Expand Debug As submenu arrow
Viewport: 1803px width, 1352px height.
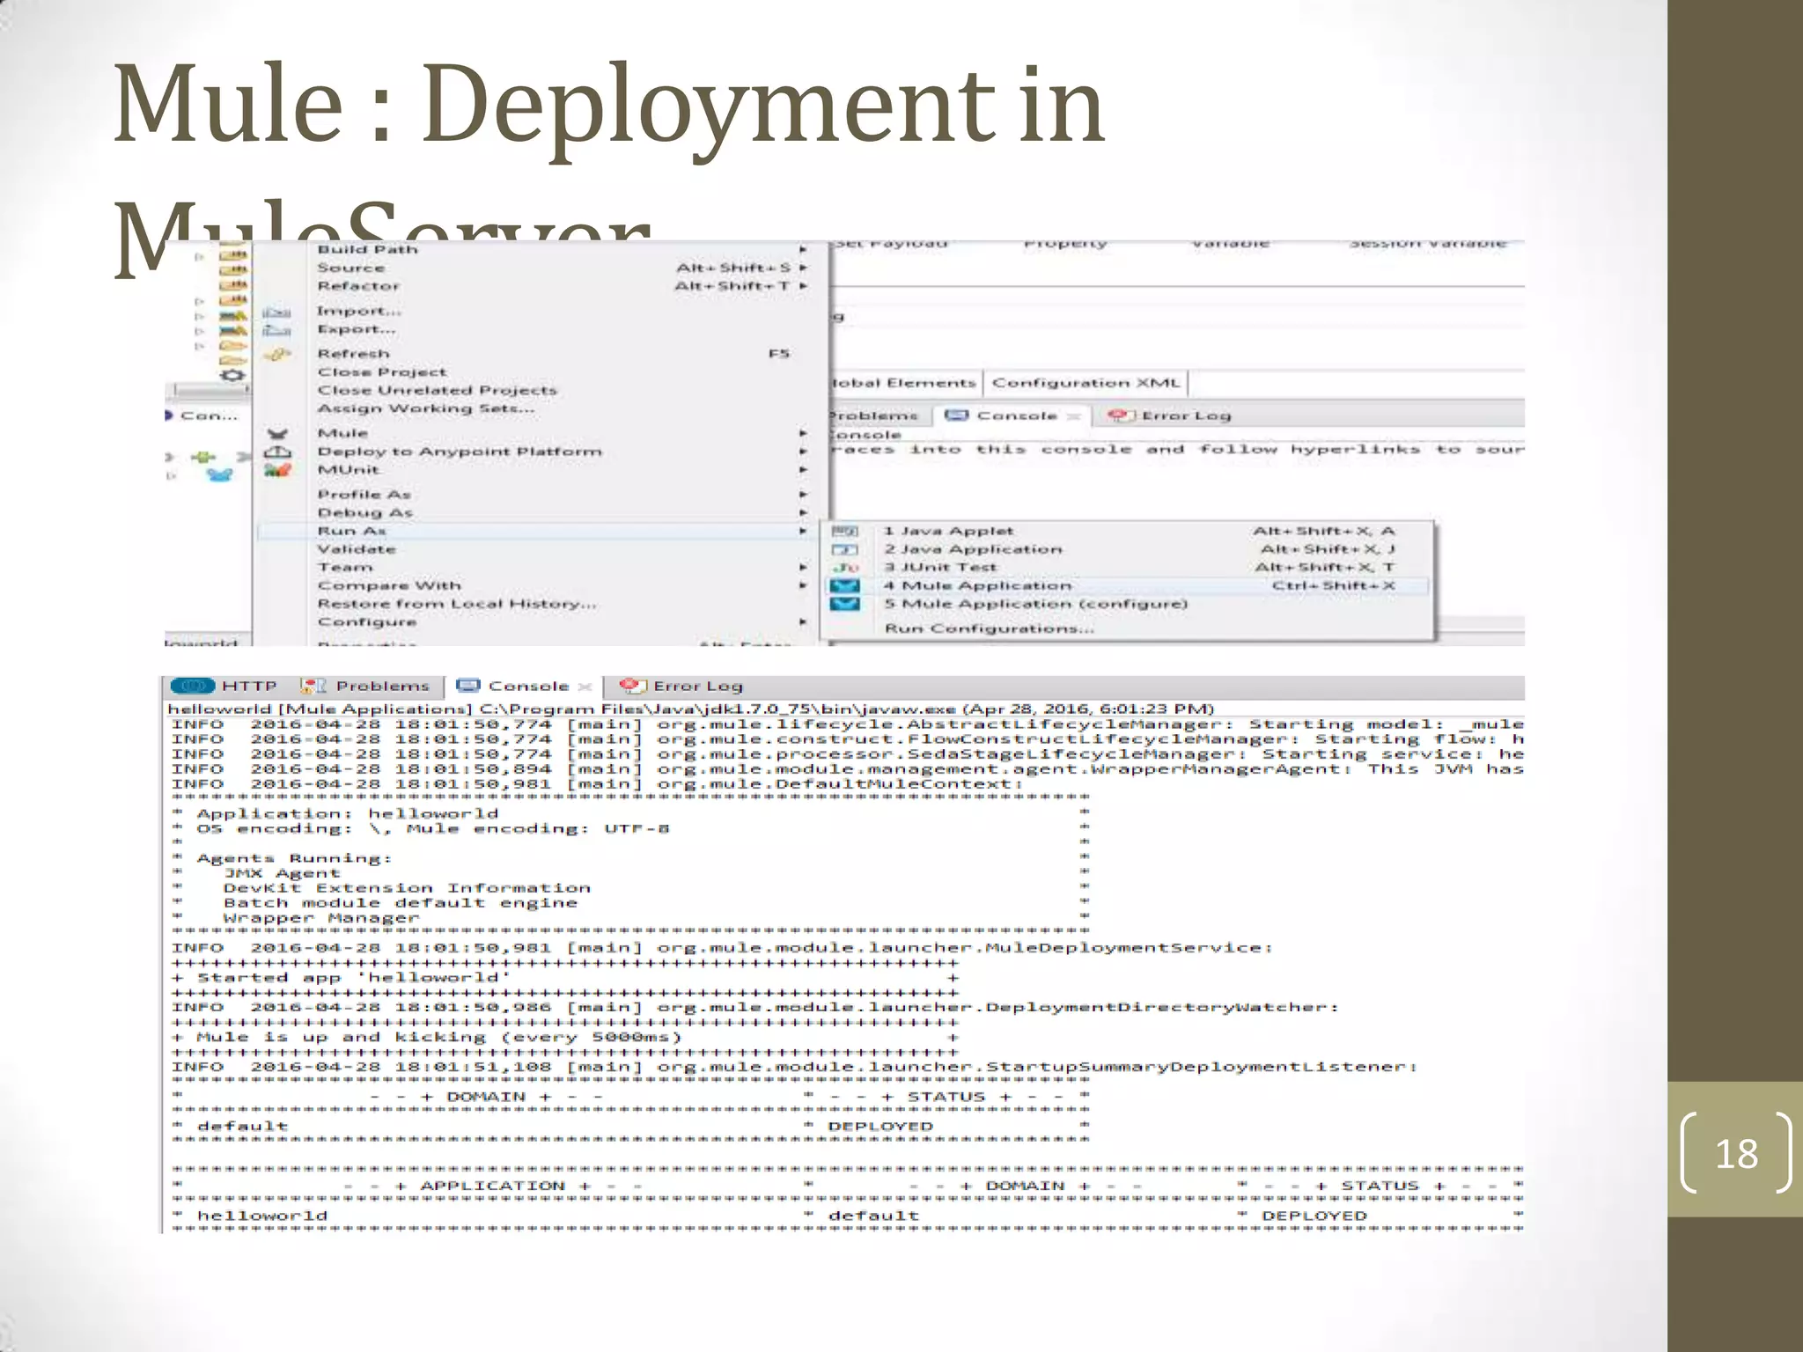[803, 512]
